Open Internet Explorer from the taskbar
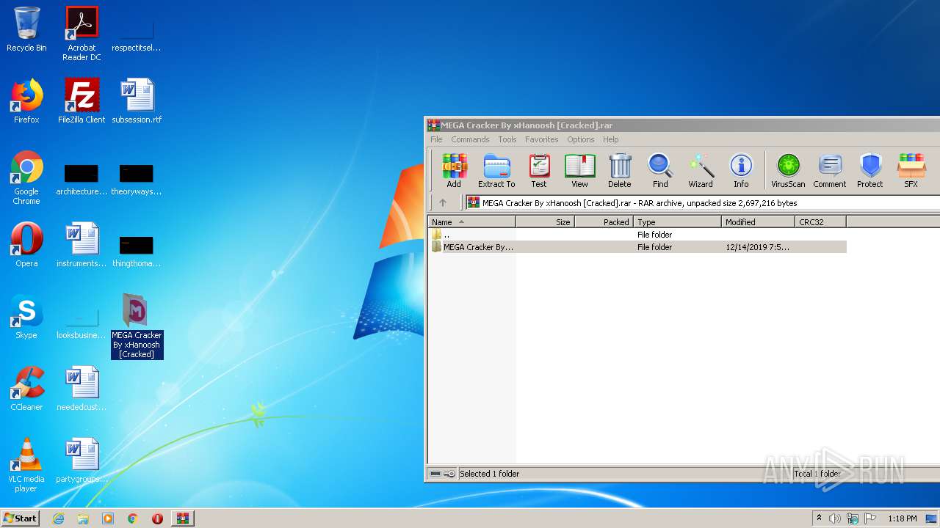The image size is (940, 528). [58, 518]
